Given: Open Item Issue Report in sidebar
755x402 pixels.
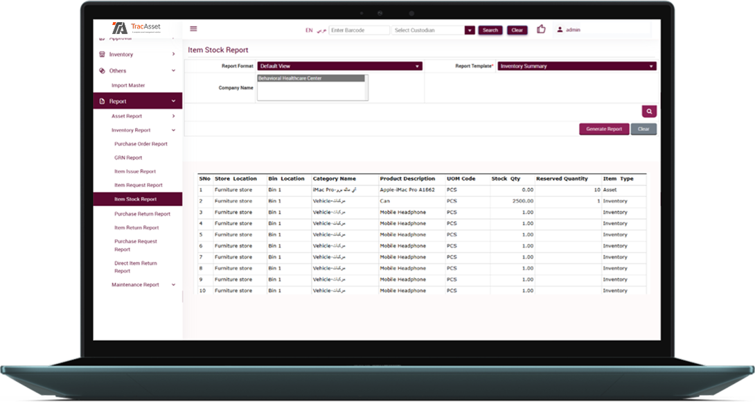Looking at the screenshot, I should coord(135,171).
